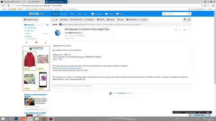Click Написать письмо compose button
This screenshot has height=121, width=216.
point(31,19)
